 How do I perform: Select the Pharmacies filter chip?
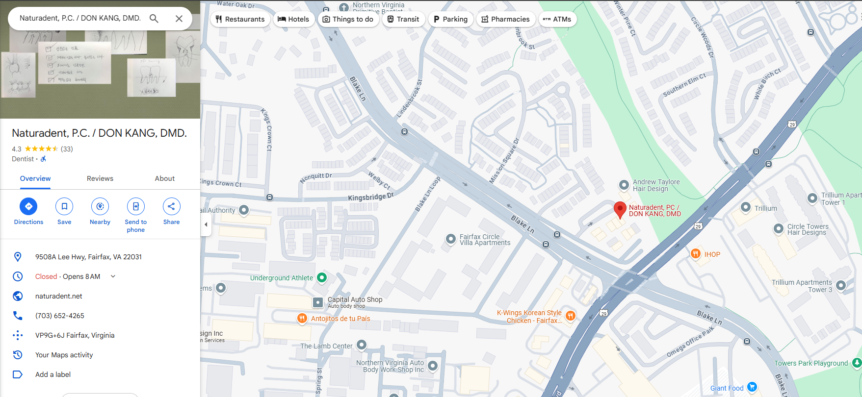click(505, 19)
